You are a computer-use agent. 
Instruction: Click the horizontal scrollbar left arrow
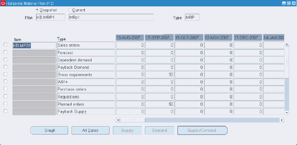118,120
